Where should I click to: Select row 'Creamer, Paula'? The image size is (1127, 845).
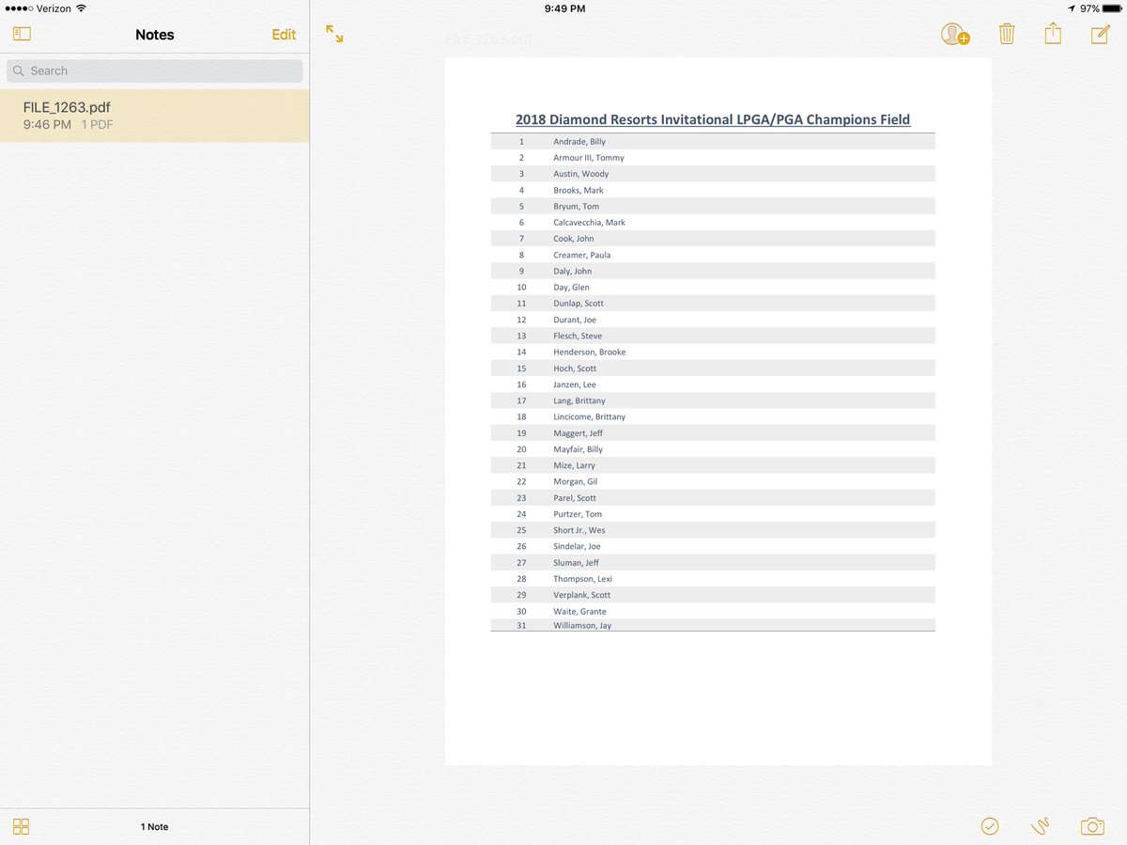click(x=713, y=255)
